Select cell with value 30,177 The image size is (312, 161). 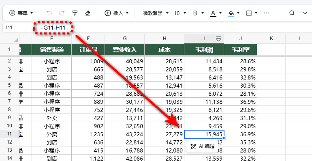point(125,102)
